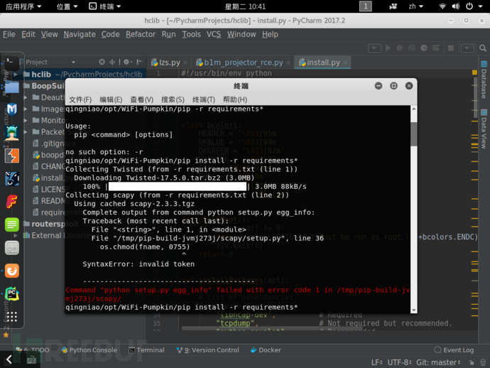
Task: Click the LF line separator selector
Action: [x=376, y=363]
